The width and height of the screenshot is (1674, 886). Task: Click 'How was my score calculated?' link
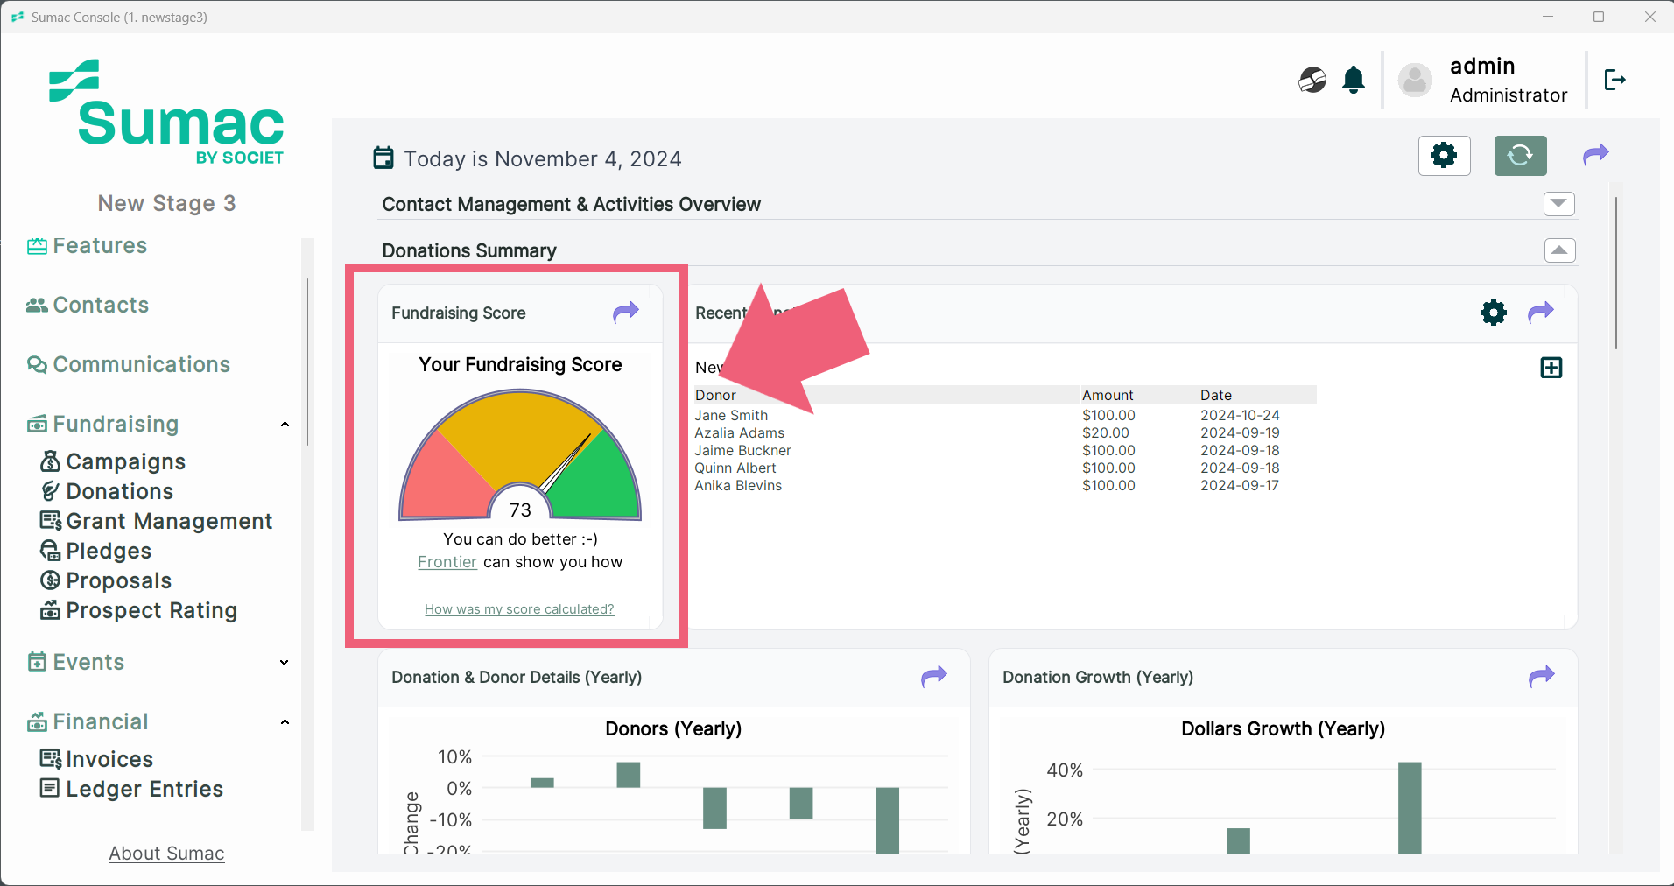(519, 609)
